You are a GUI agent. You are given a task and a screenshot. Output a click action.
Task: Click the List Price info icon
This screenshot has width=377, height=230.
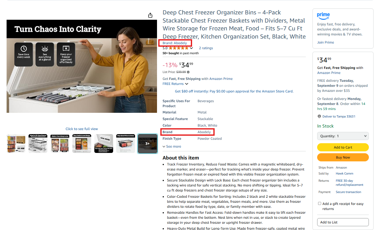(x=188, y=72)
